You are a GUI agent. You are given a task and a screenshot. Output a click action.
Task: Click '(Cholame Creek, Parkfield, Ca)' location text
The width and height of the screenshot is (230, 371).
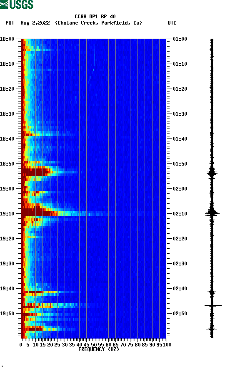98,23
